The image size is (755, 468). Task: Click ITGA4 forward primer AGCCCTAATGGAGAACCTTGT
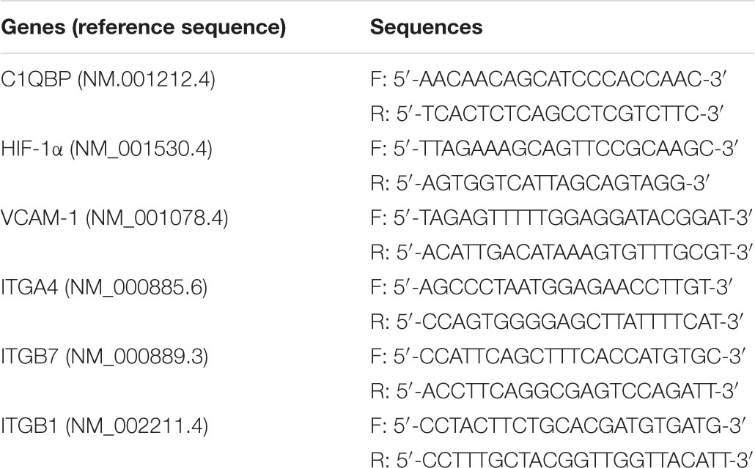click(x=552, y=288)
